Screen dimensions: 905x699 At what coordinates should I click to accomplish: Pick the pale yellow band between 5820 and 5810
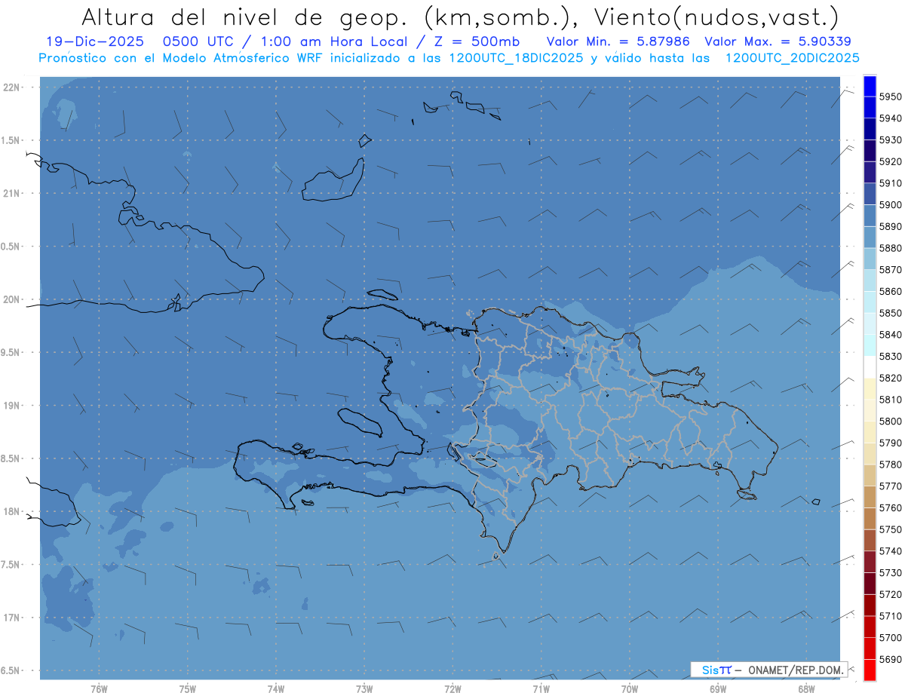point(869,388)
